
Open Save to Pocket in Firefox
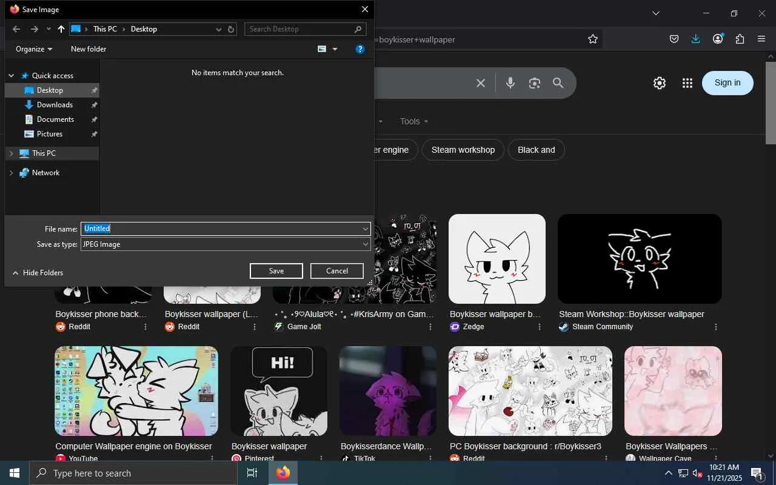[674, 39]
